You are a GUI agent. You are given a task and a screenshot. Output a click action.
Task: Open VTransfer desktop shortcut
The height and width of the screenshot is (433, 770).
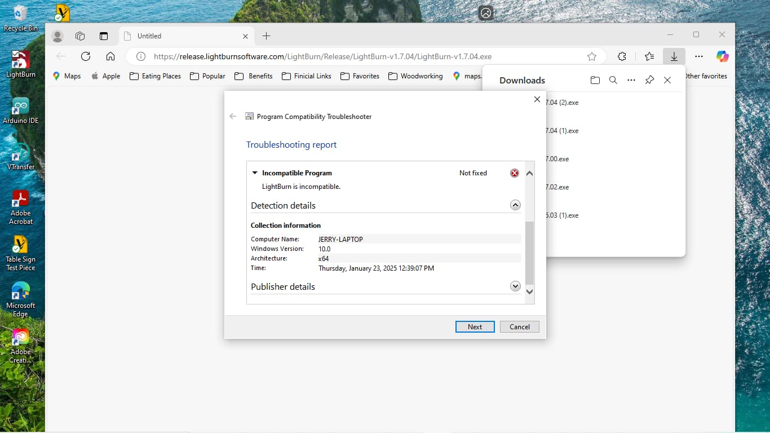[21, 157]
